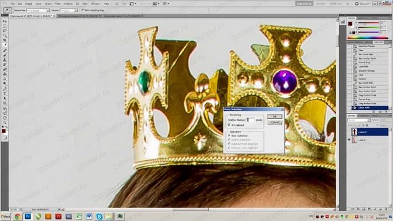Click the CS Live button
Viewport: 393px width, 221px height.
coord(362,4)
